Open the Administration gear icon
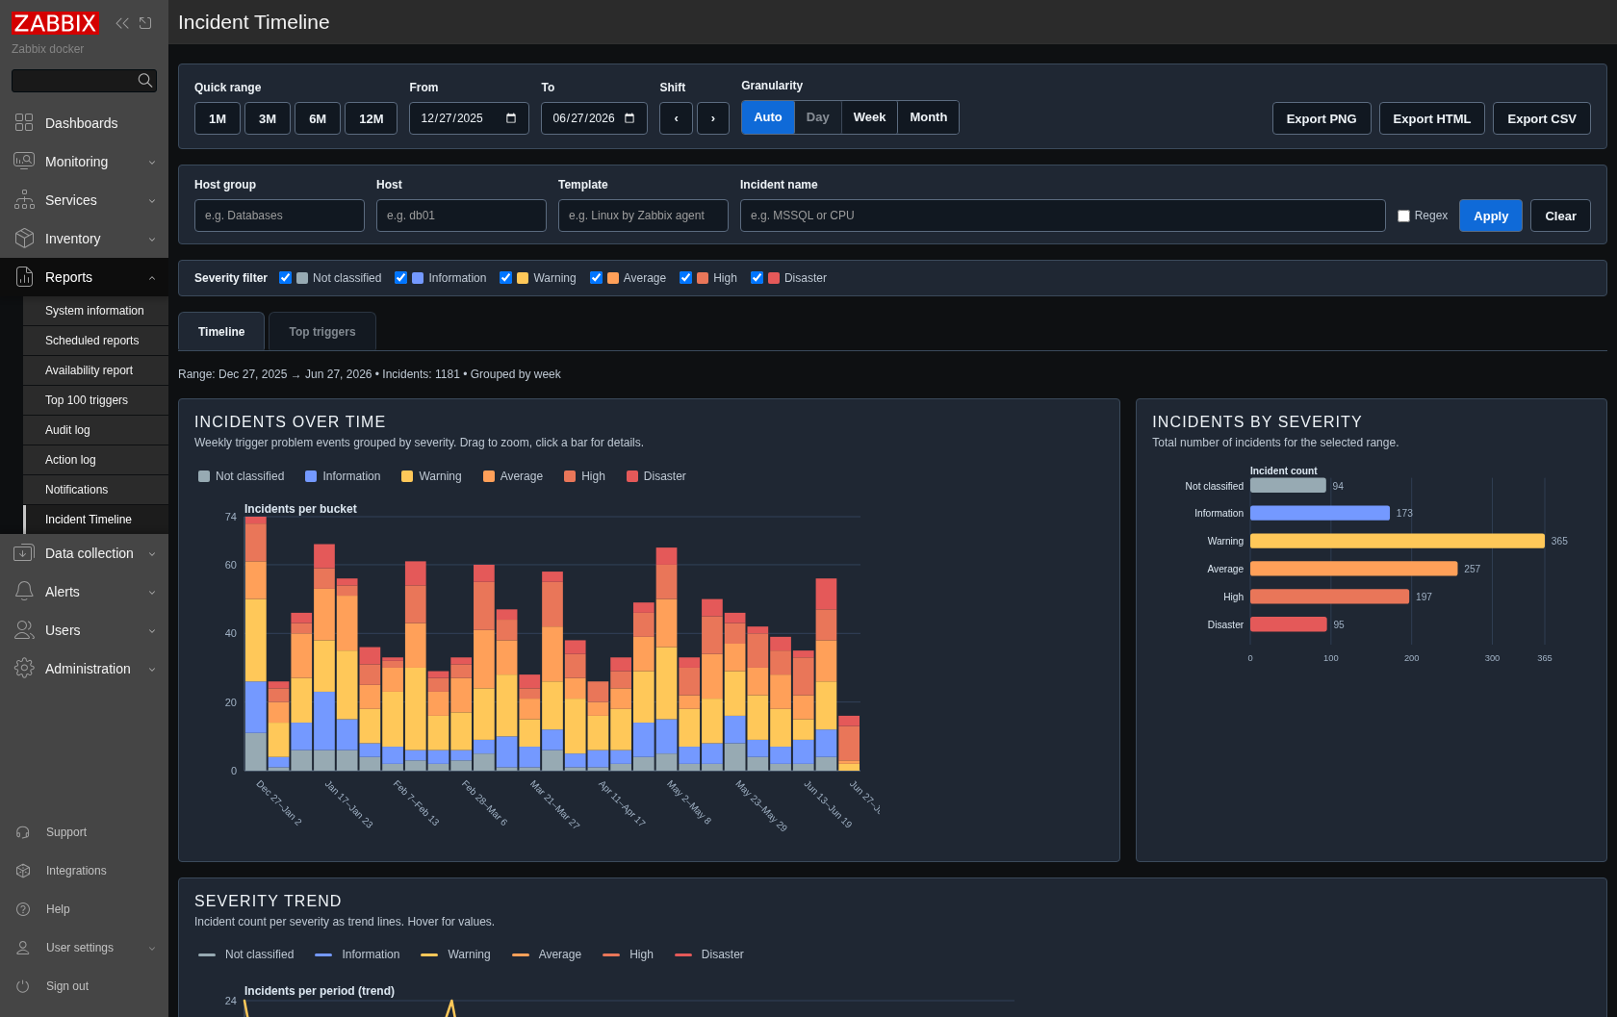1617x1017 pixels. (24, 668)
